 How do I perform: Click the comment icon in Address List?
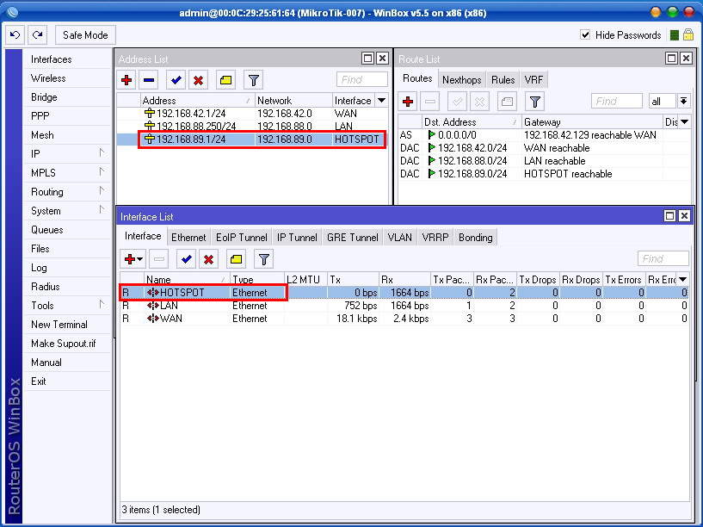coord(225,80)
